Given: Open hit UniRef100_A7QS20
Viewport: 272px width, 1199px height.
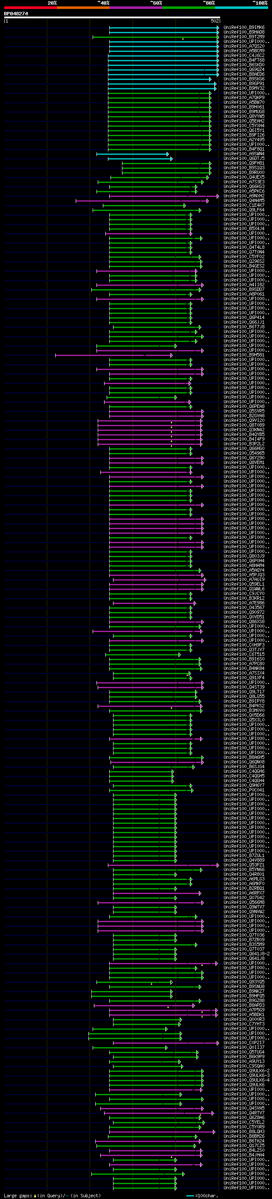Looking at the screenshot, I should pyautogui.click(x=244, y=46).
